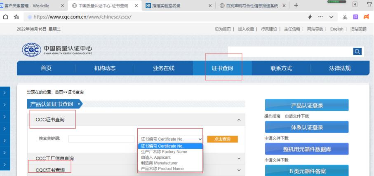This screenshot has width=374, height=176.
Task: Click the scissors screenshot tool icon
Action: click(345, 16)
